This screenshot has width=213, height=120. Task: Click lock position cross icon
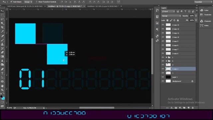click(x=174, y=20)
